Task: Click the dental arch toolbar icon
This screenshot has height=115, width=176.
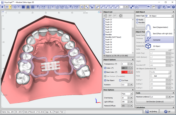Action: tap(137, 7)
